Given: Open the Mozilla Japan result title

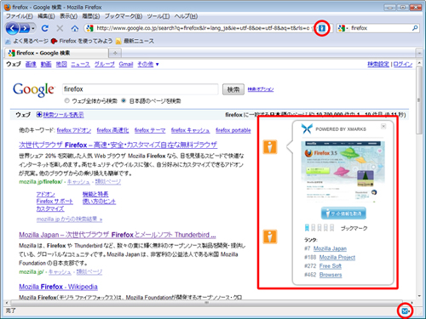Looking at the screenshot, I should point(118,235).
